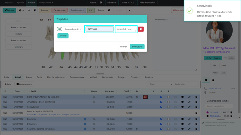Viewport: 241px width, 135px height.
Task: Toggle R checkbox for Consultation row
Action: (161, 107)
